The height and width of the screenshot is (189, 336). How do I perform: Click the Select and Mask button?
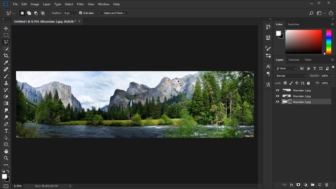(114, 13)
